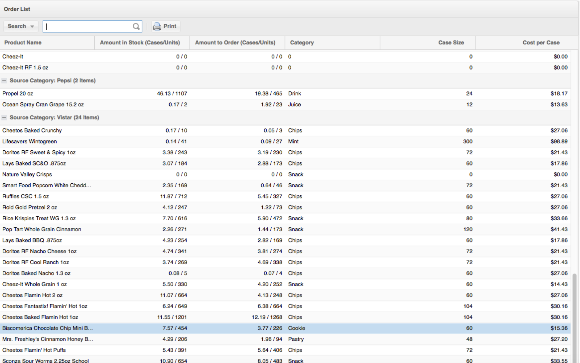Select Lays Baked BBQ .875oz row
580x363 pixels.
[285, 240]
